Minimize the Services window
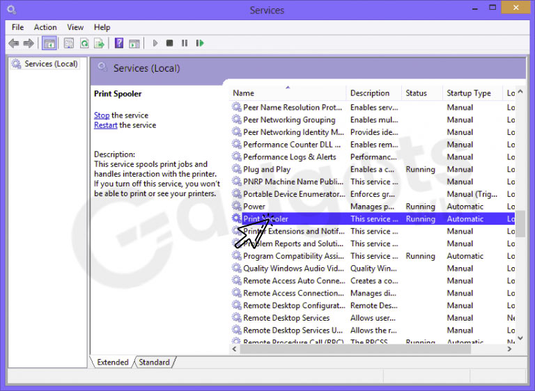The width and height of the screenshot is (535, 391). tap(474, 8)
